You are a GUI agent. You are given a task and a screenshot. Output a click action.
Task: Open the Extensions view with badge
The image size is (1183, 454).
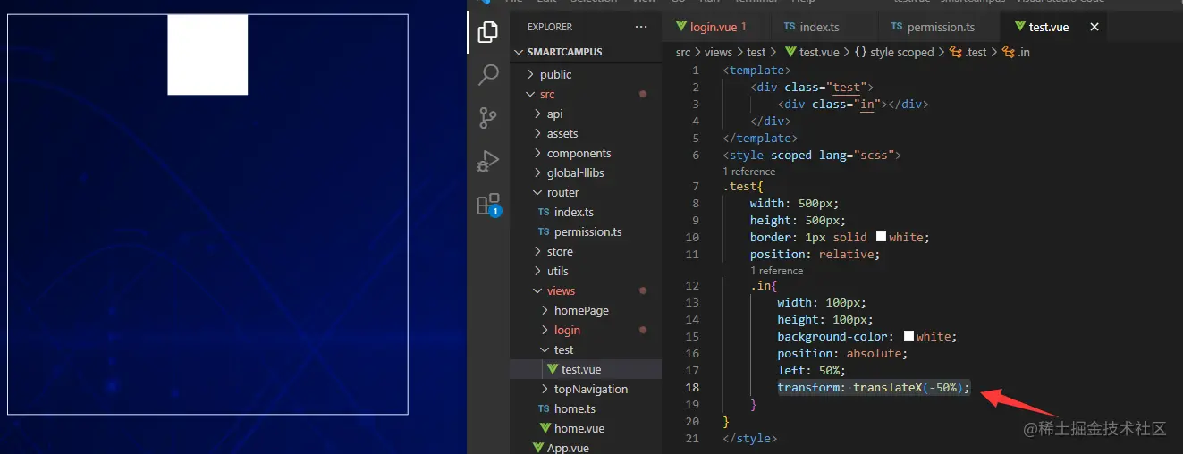pos(488,205)
